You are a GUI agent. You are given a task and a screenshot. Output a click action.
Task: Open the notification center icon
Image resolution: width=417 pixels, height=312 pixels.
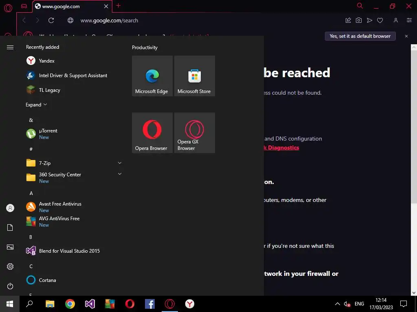click(x=404, y=304)
